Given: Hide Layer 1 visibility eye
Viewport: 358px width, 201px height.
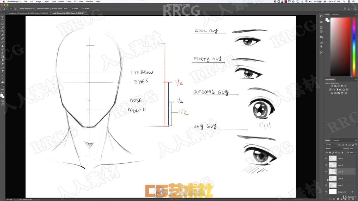Looking at the screenshot, I should click(326, 158).
